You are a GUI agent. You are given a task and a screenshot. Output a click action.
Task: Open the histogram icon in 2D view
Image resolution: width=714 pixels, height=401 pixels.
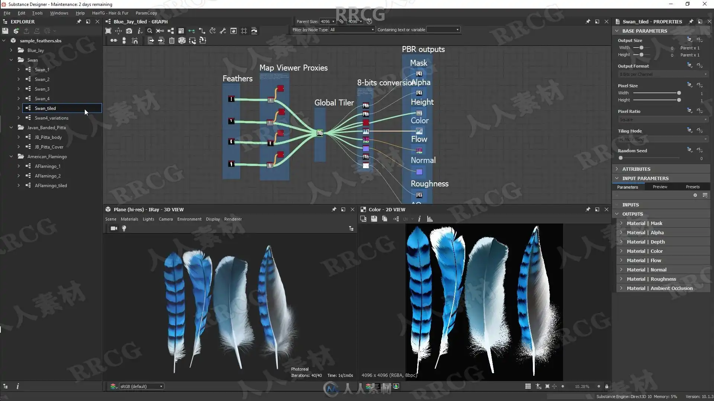point(430,219)
